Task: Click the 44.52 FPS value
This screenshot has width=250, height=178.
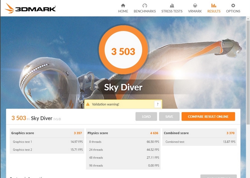Action: [153, 150]
